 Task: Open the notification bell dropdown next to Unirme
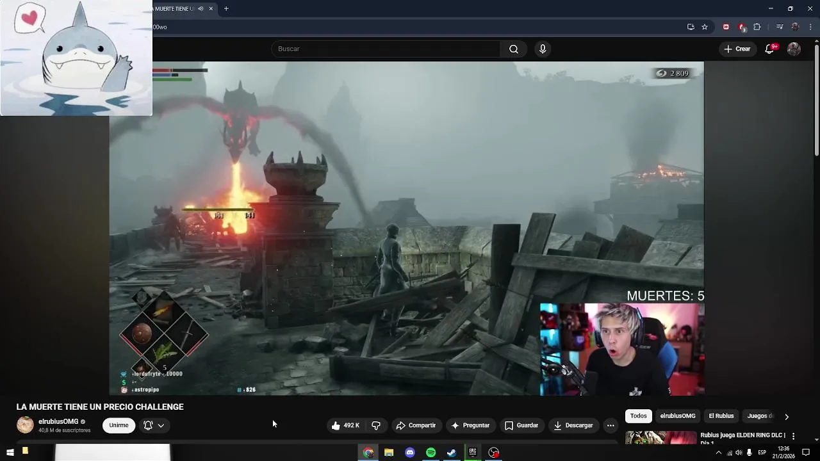(154, 425)
